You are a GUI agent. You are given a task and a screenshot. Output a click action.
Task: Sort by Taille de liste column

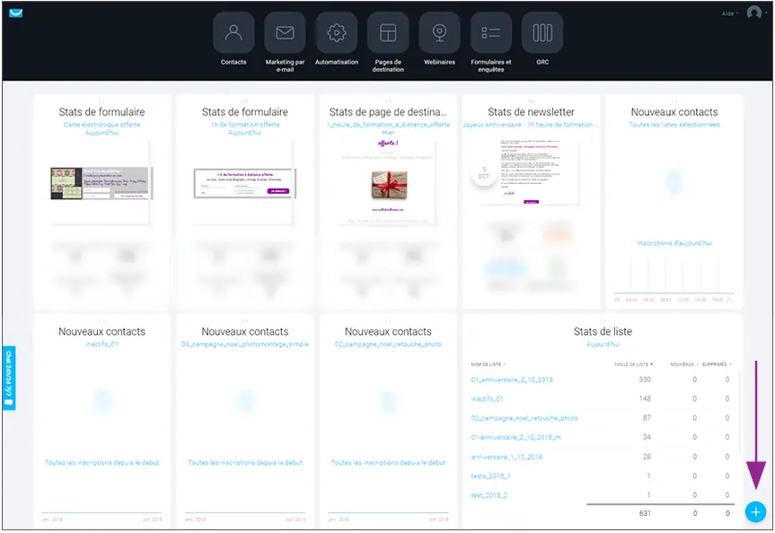[633, 364]
